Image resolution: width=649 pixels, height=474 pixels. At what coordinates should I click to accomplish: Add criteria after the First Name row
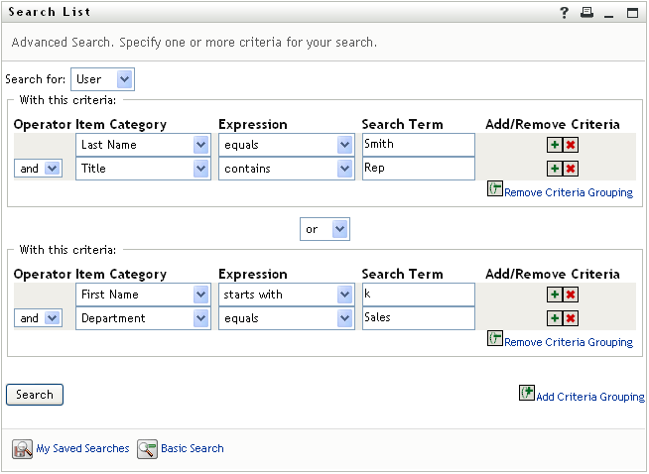[x=555, y=295]
